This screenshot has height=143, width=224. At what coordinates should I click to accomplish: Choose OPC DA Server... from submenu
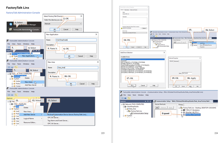click(53, 118)
